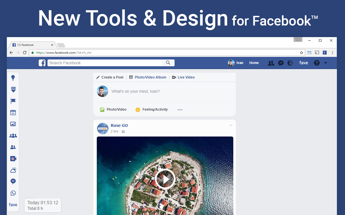Go to Home in the header
The image size is (345, 215).
click(x=254, y=63)
